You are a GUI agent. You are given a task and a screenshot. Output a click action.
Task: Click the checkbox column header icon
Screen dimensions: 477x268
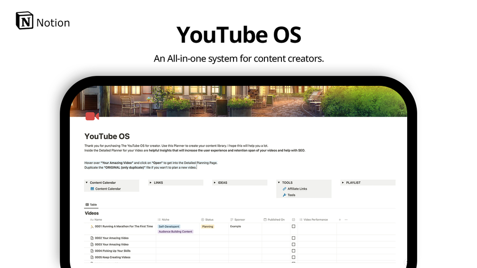click(294, 220)
